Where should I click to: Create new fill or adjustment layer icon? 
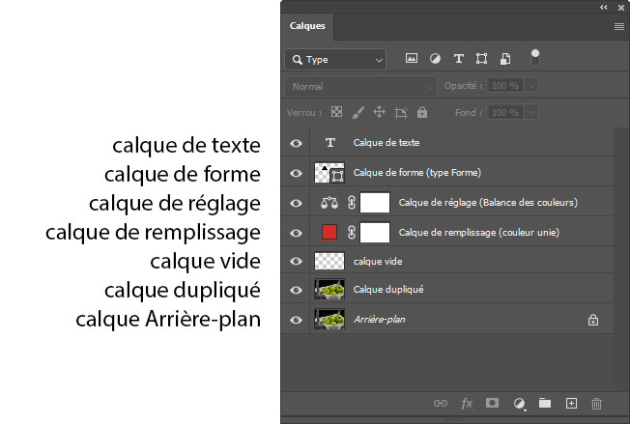(x=519, y=404)
